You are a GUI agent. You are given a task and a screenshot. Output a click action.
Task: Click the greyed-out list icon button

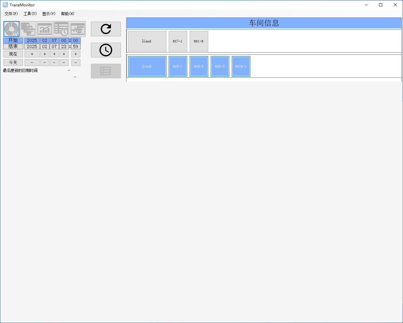(106, 71)
